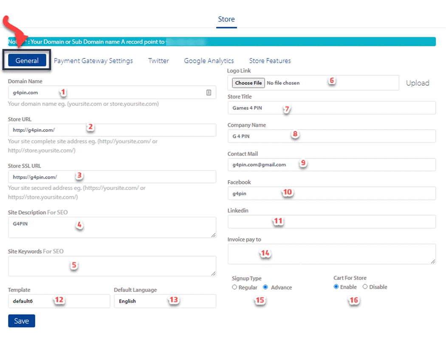Enable cart for store radio button
Screen dimensions: 446x349
tap(336, 287)
